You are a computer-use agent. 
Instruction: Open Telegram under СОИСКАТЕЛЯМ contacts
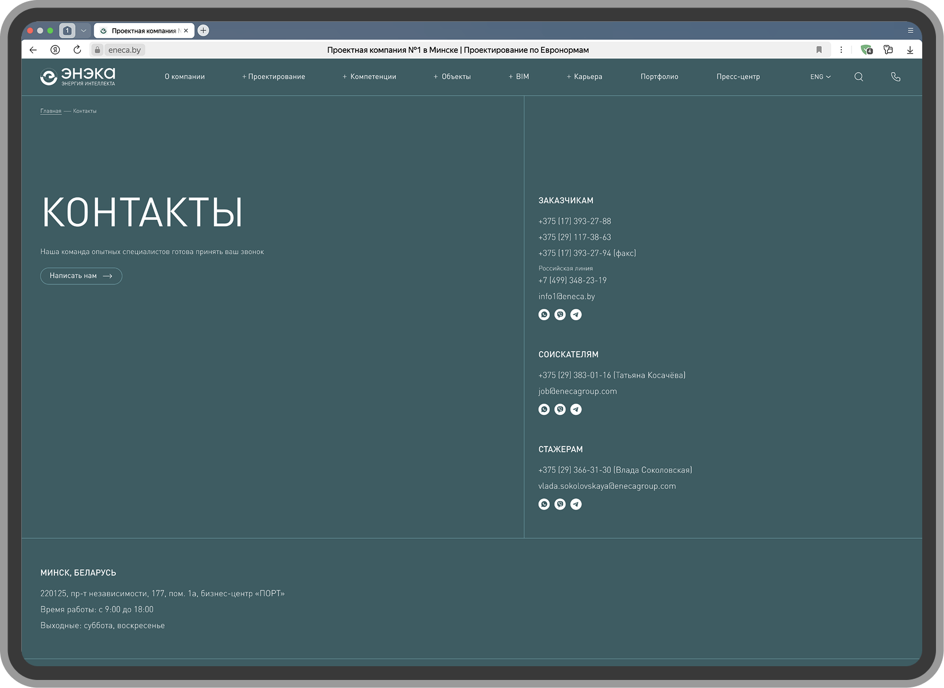[576, 409]
